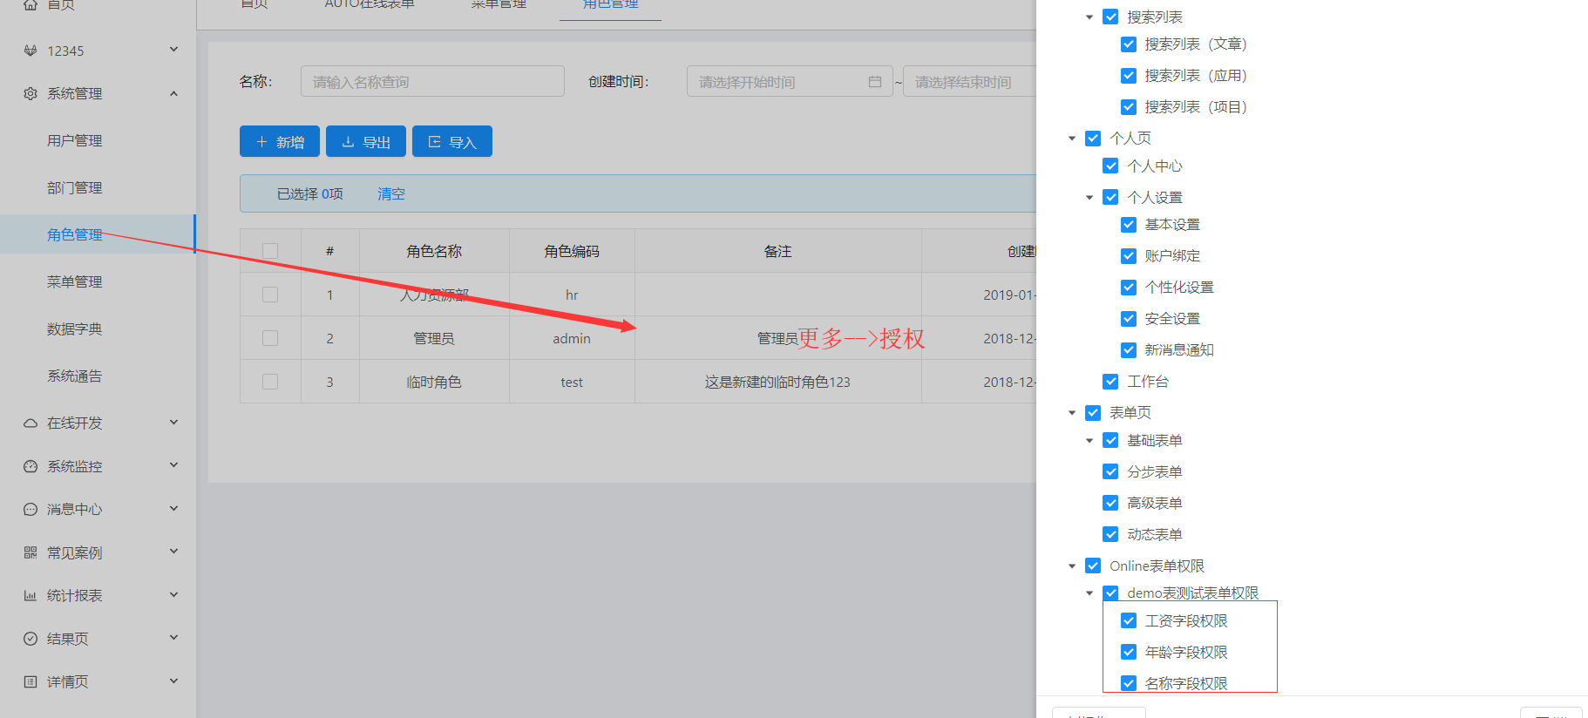Uncheck the 账户绑定 checkbox
1588x718 pixels.
(1129, 256)
